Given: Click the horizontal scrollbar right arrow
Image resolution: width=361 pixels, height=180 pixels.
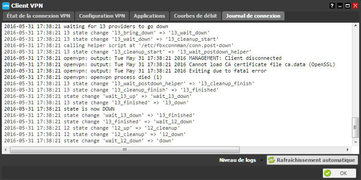Looking at the screenshot, I should pyautogui.click(x=348, y=150).
